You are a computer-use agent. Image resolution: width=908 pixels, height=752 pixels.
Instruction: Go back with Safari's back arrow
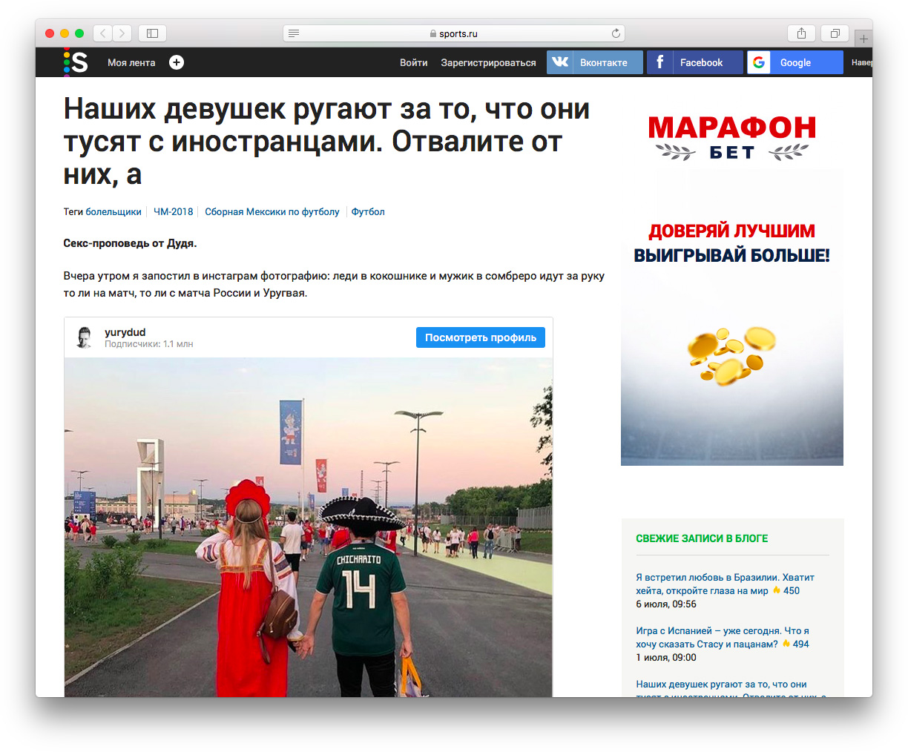click(103, 33)
